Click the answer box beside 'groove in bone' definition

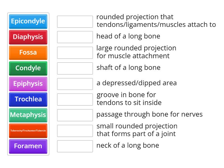pos(75,99)
